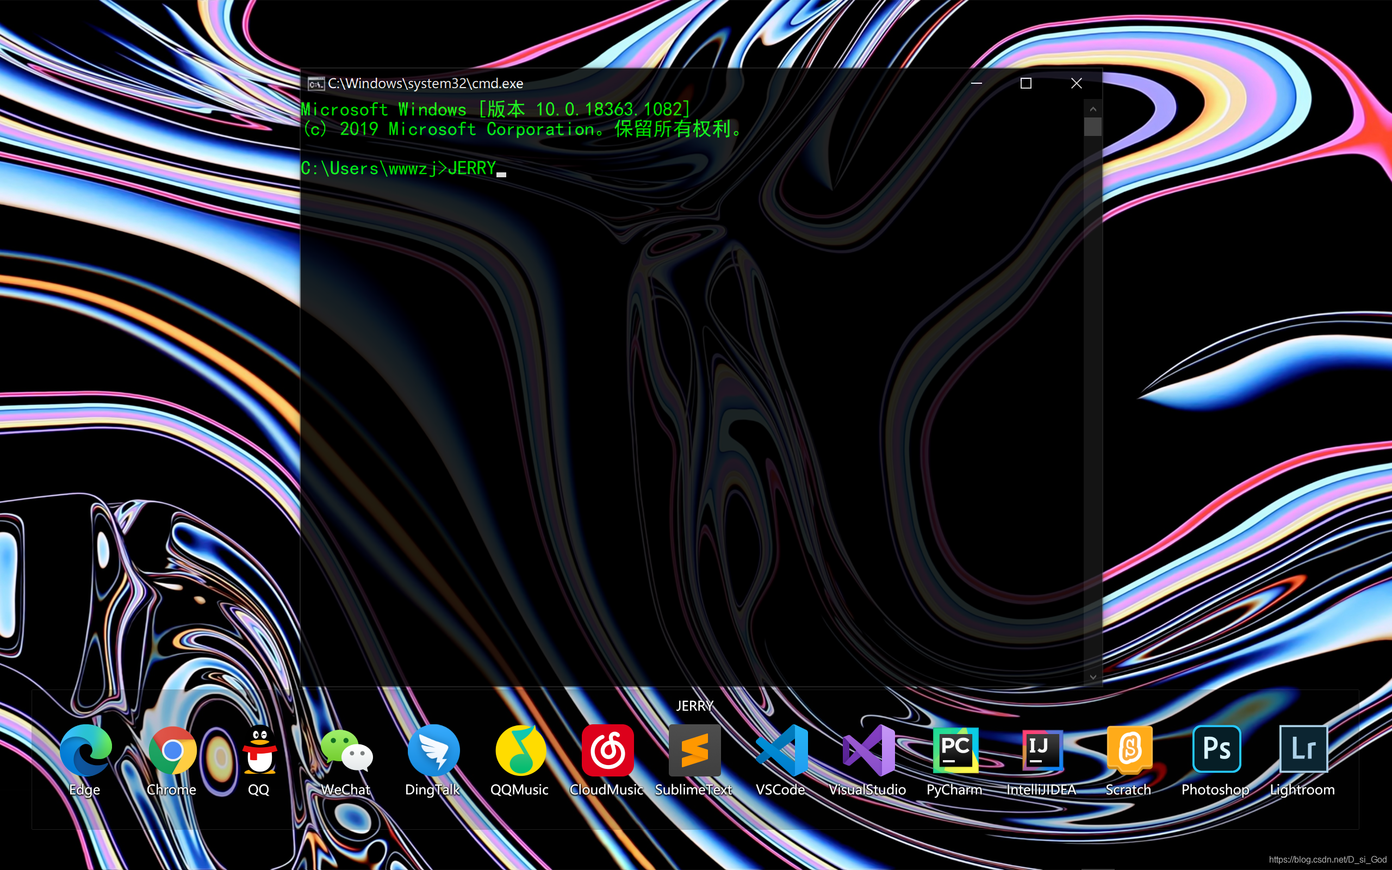This screenshot has height=870, width=1392.
Task: Open PyCharm from the dock
Action: tap(955, 750)
